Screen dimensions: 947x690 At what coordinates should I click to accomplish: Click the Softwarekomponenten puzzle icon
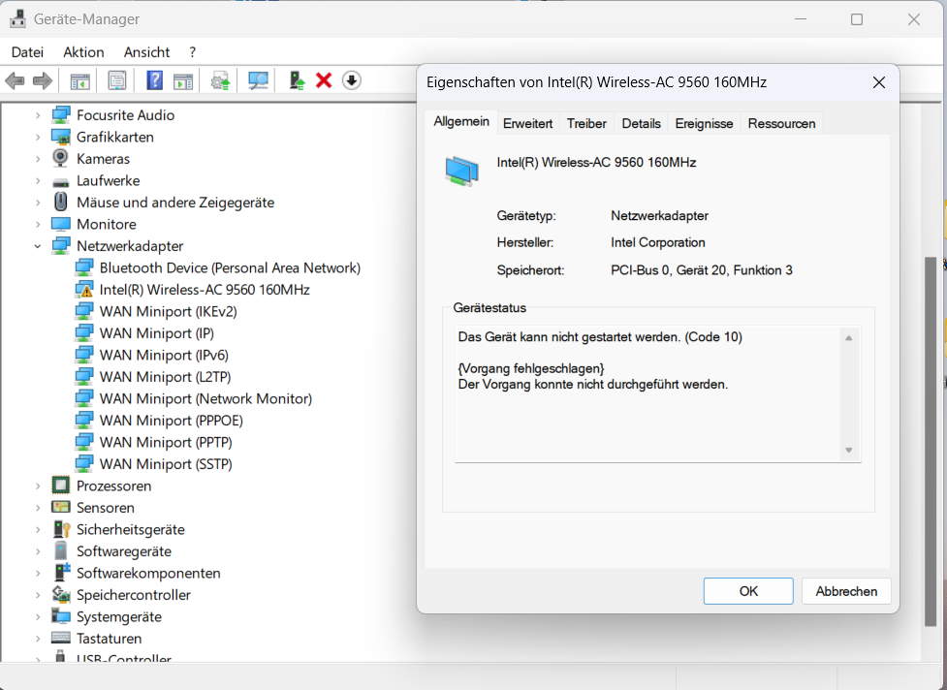tap(62, 573)
